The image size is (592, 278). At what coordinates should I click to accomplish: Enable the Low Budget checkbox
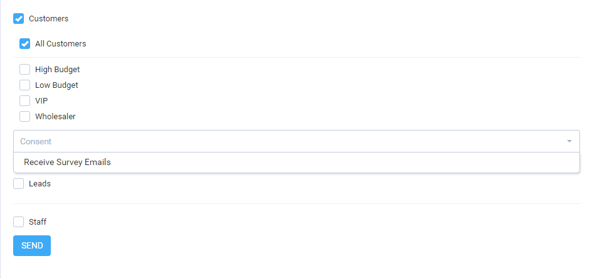[25, 85]
